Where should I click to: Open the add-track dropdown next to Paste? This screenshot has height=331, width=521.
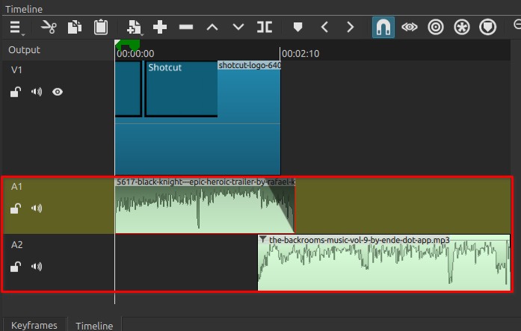(x=135, y=28)
